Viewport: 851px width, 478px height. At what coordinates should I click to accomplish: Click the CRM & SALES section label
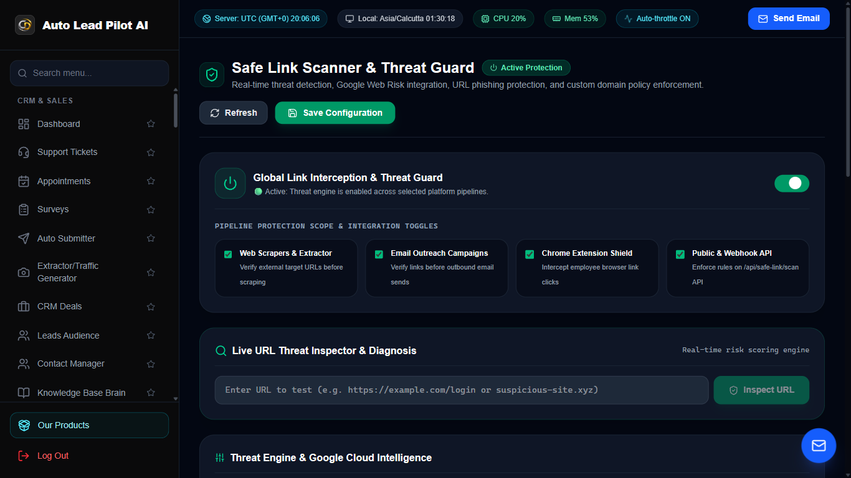(45, 101)
